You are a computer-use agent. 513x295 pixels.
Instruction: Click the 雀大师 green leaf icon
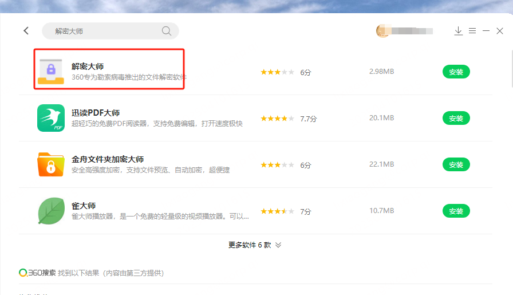pyautogui.click(x=51, y=211)
